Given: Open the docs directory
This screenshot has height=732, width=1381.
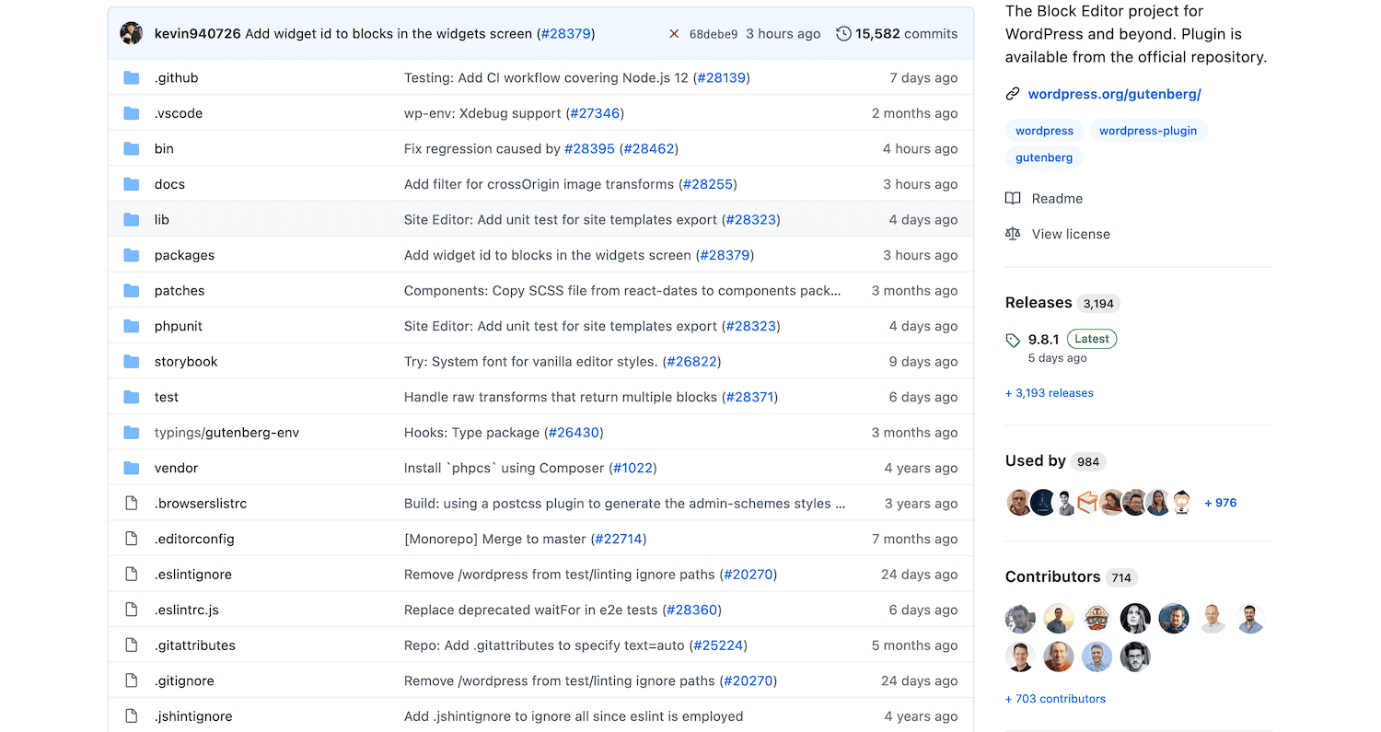Looking at the screenshot, I should [x=169, y=183].
